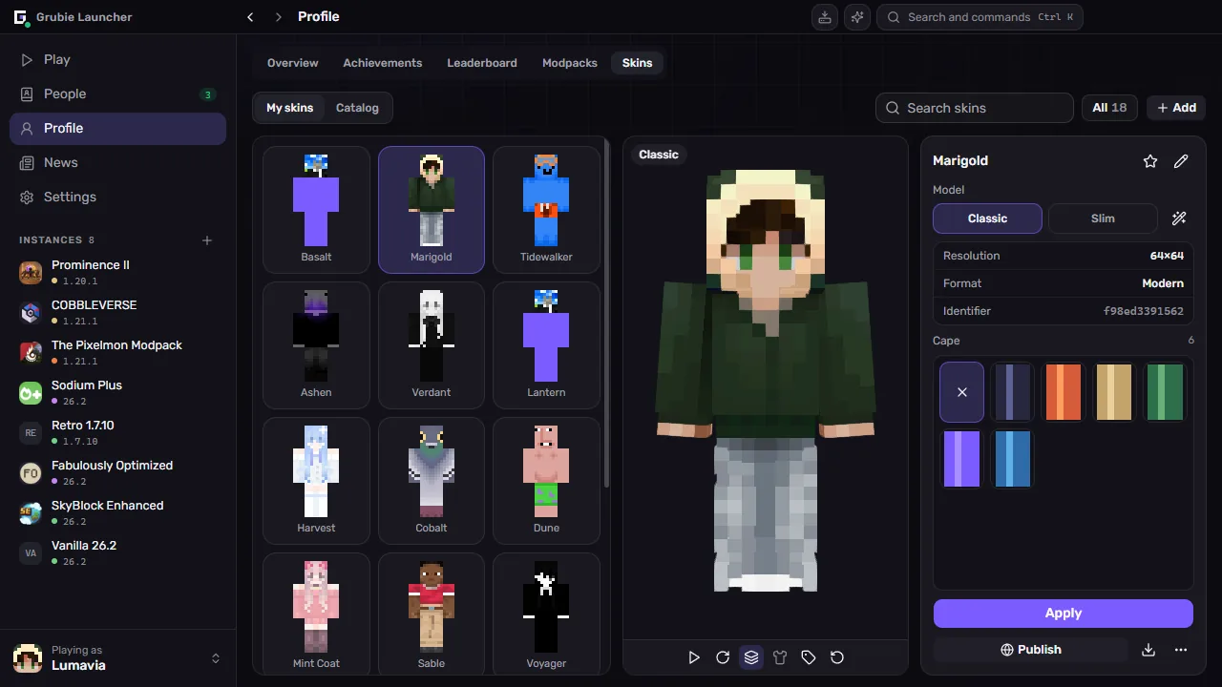This screenshot has height=687, width=1222.
Task: Open the Search and commands box
Action: pyautogui.click(x=980, y=17)
